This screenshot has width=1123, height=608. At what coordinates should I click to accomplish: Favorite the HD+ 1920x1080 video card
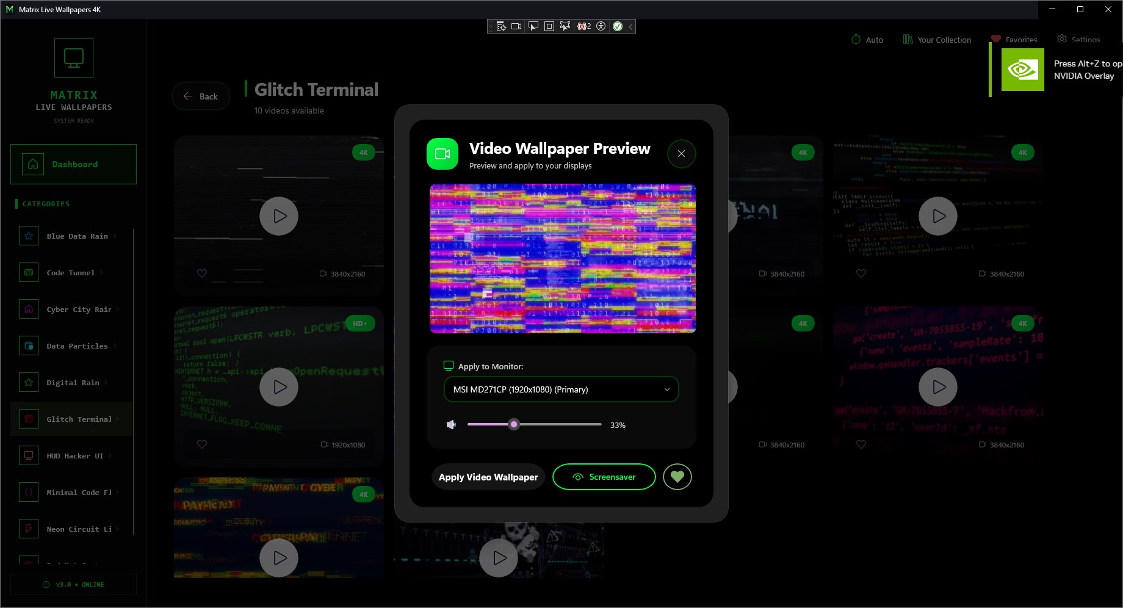click(202, 444)
